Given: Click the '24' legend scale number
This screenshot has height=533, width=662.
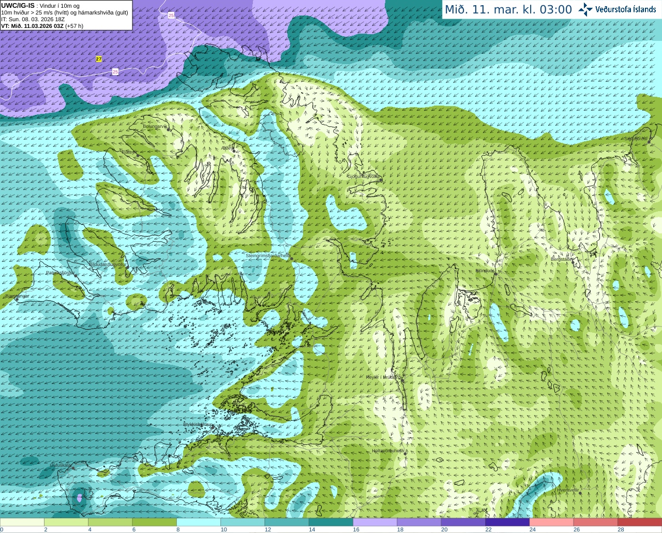Looking at the screenshot, I should tap(532, 529).
